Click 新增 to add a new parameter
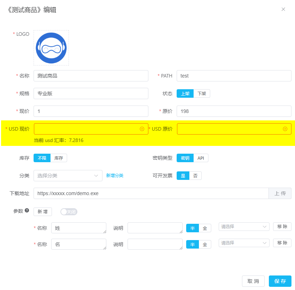The height and width of the screenshot is (290, 295). point(42,211)
